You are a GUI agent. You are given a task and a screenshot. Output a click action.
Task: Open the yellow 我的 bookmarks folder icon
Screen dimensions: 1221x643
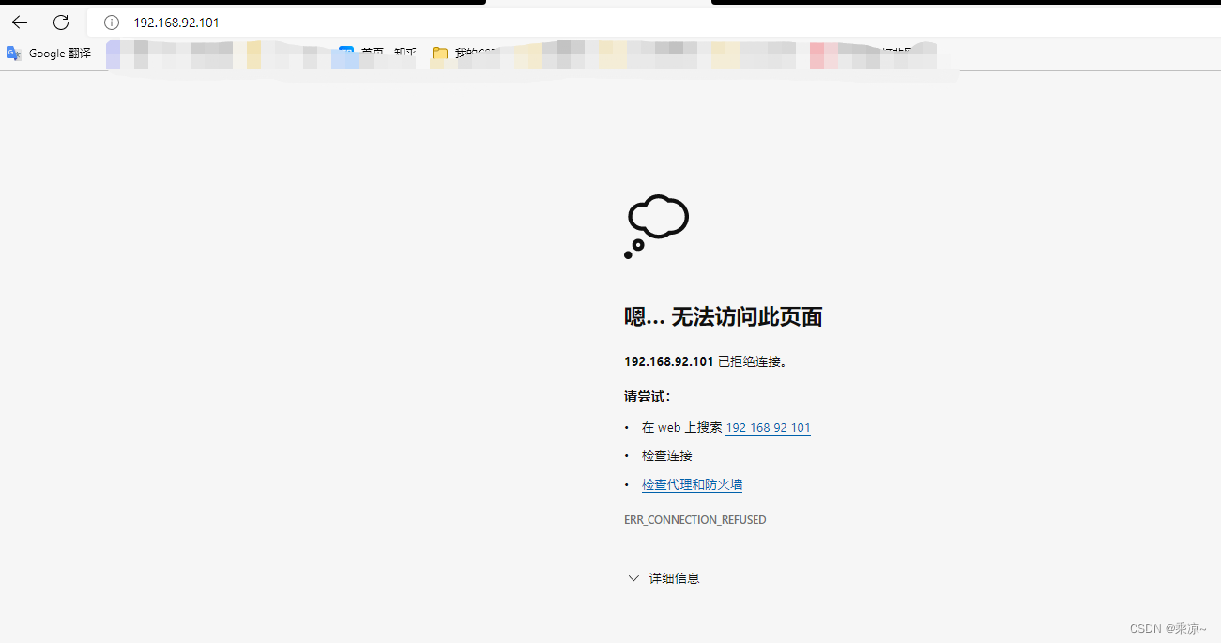pos(439,54)
